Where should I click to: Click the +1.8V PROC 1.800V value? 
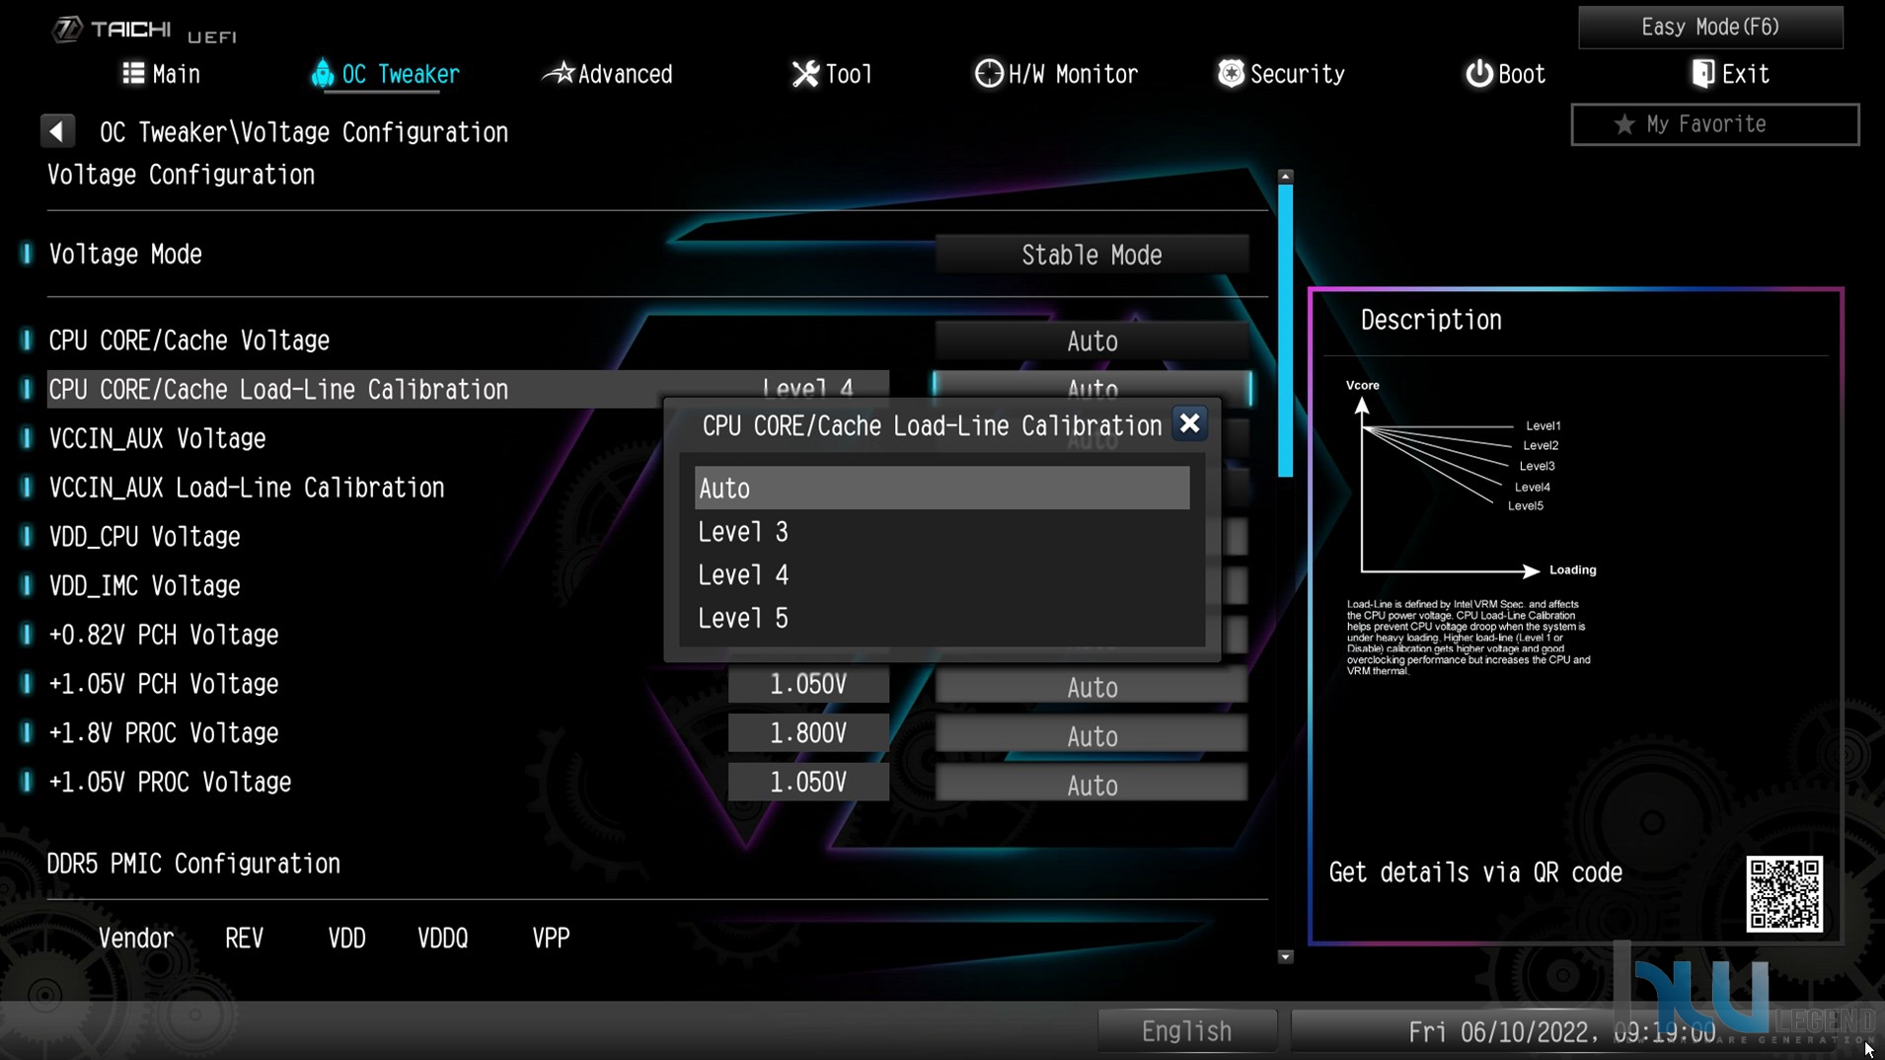pyautogui.click(x=808, y=733)
